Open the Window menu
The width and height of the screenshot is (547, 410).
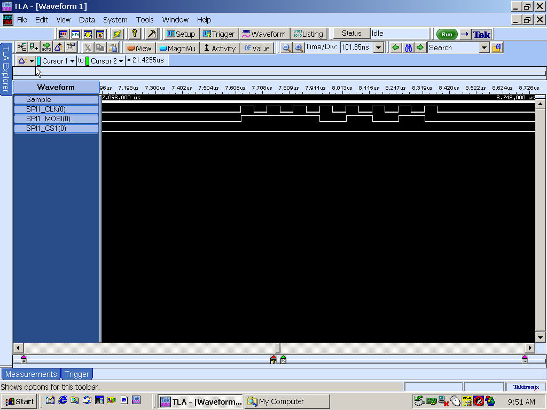[x=175, y=20]
